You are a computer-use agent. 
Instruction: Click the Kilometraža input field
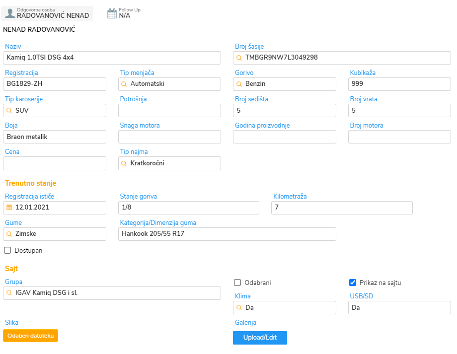click(x=342, y=208)
